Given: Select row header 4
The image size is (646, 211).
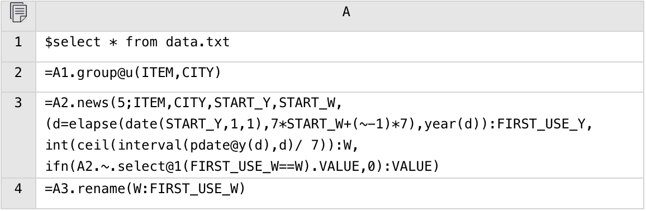Looking at the screenshot, I should click(x=18, y=193).
